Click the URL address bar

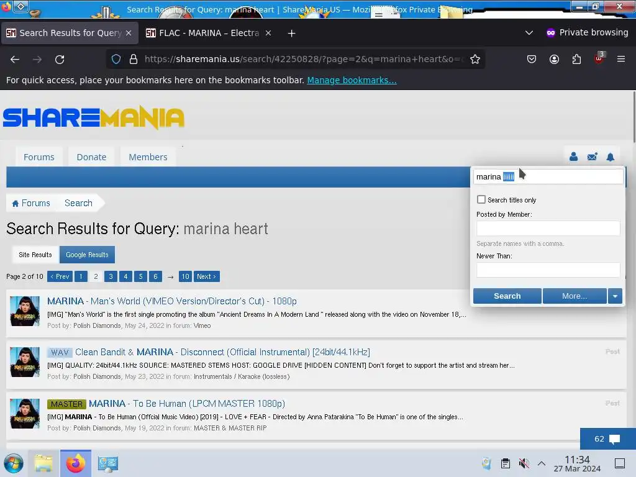point(303,59)
